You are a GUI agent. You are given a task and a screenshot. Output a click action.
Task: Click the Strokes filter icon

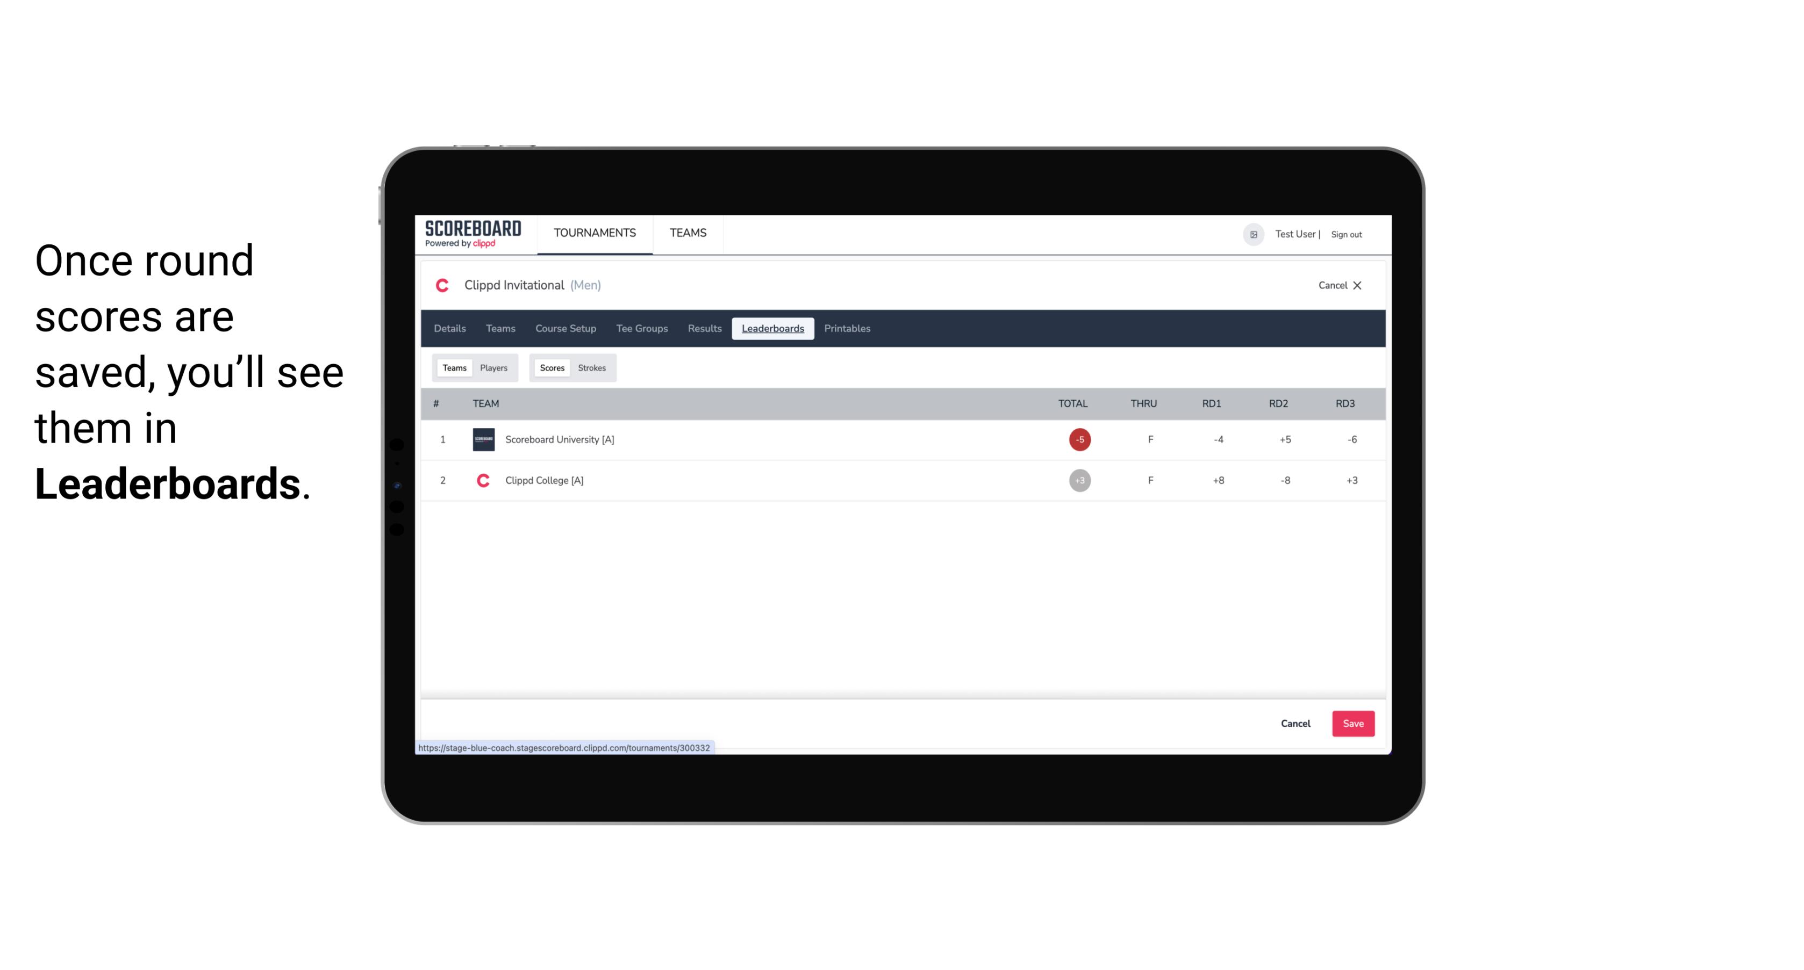coord(592,368)
